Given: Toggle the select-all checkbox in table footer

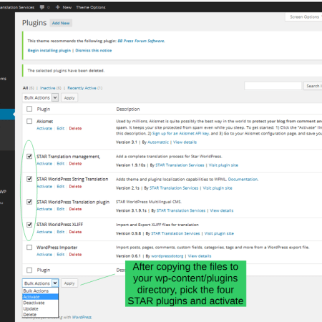Looking at the screenshot, I should coord(29,270).
